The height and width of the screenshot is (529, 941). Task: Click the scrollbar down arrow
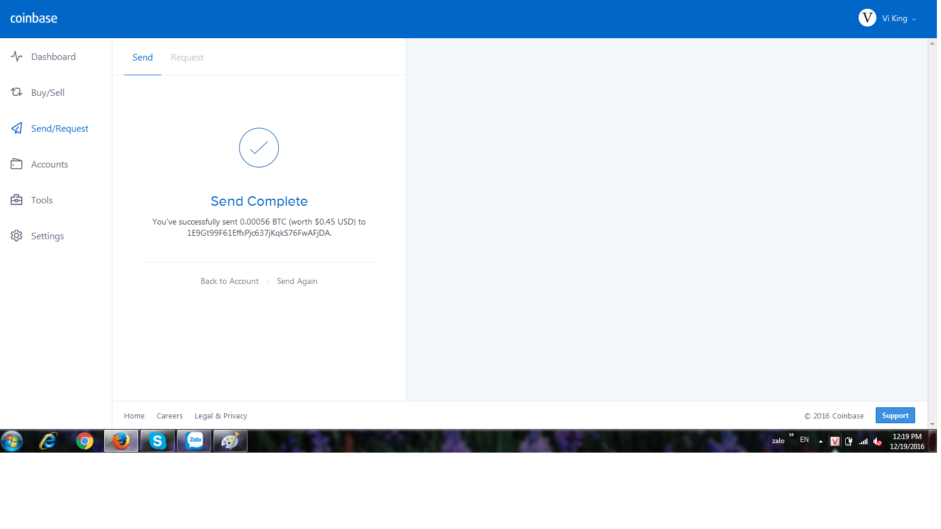pos(932,424)
